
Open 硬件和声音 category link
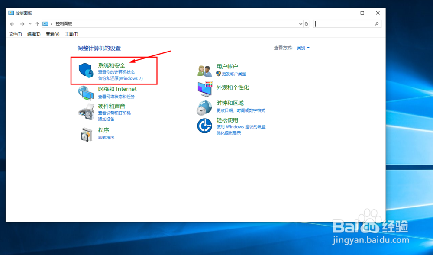point(112,106)
